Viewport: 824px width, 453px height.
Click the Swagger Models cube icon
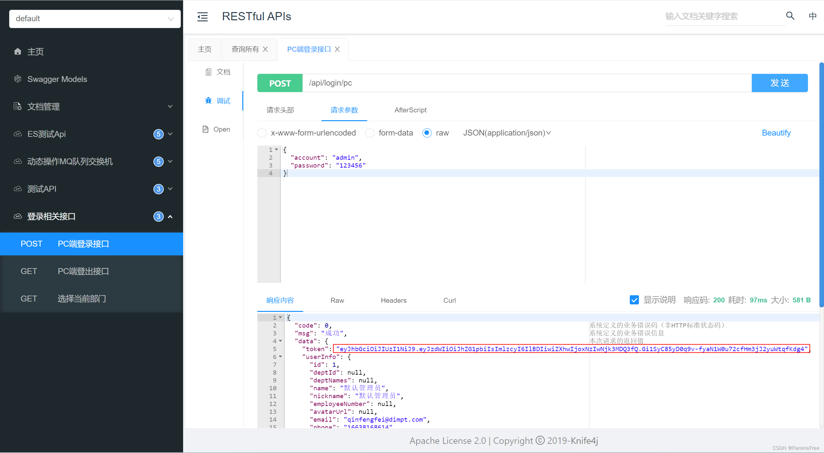[18, 79]
